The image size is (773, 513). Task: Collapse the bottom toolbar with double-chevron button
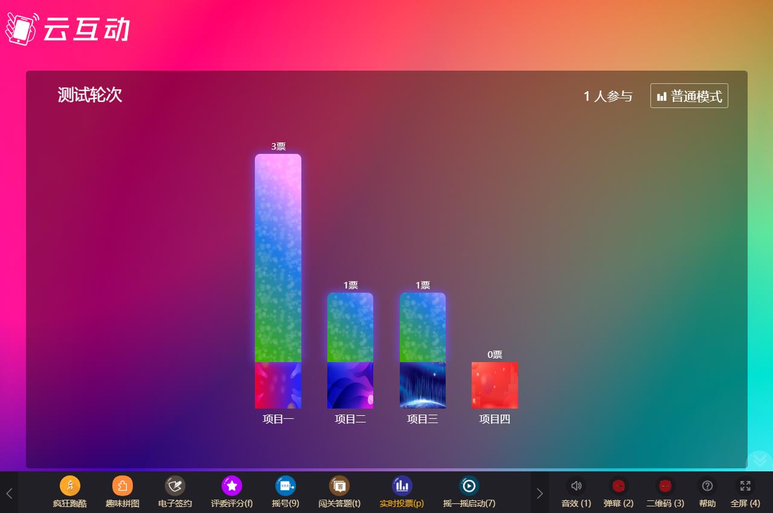[x=759, y=460]
